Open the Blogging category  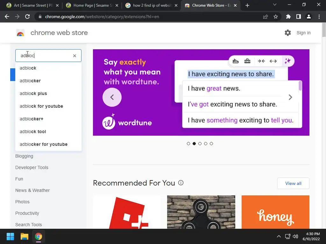click(24, 156)
